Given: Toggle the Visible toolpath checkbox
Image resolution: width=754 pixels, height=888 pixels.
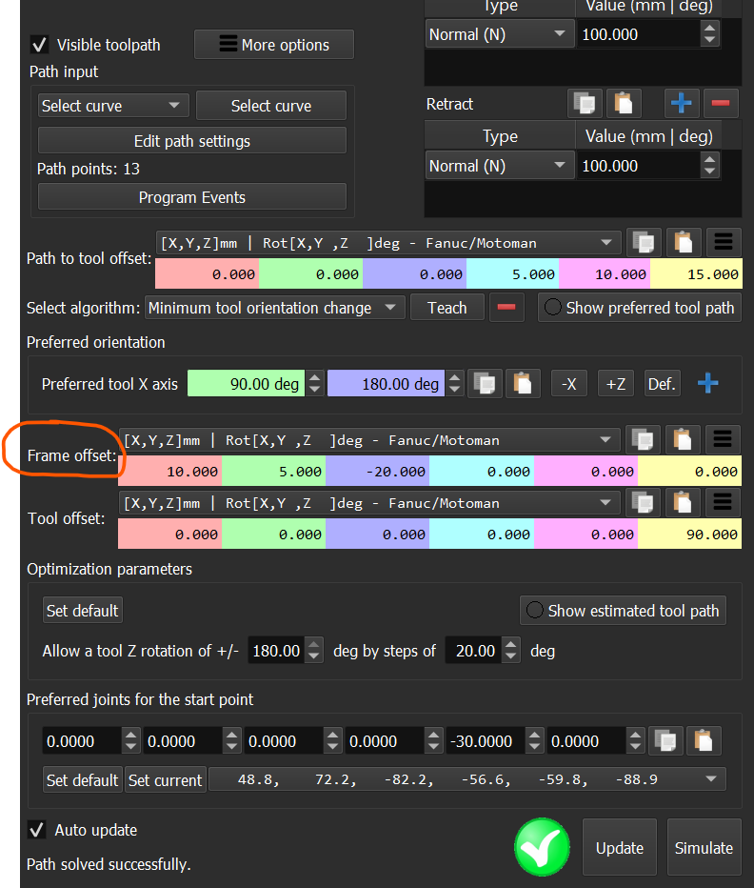Looking at the screenshot, I should [x=40, y=45].
